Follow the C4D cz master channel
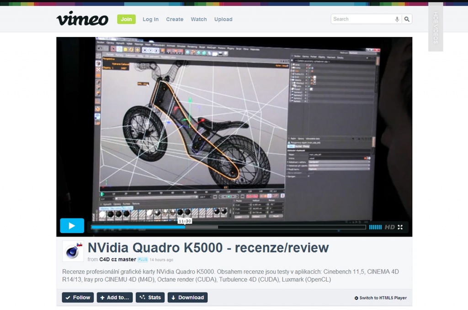 click(78, 298)
